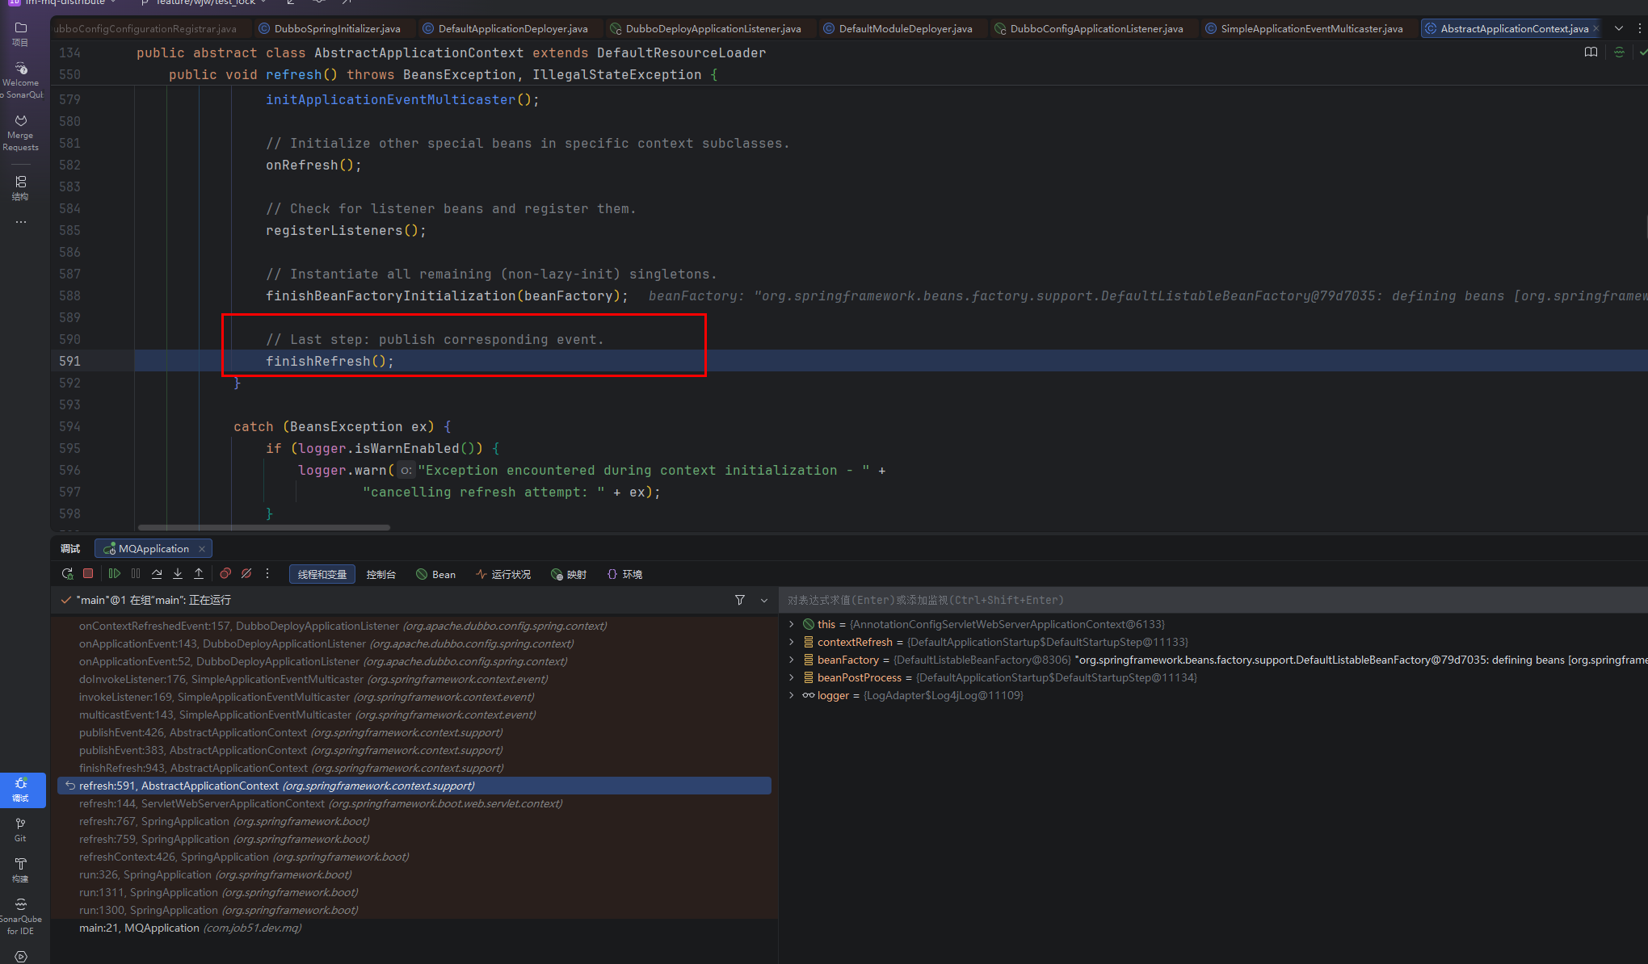Open the thread selector dropdown
1648x964 pixels.
click(764, 600)
